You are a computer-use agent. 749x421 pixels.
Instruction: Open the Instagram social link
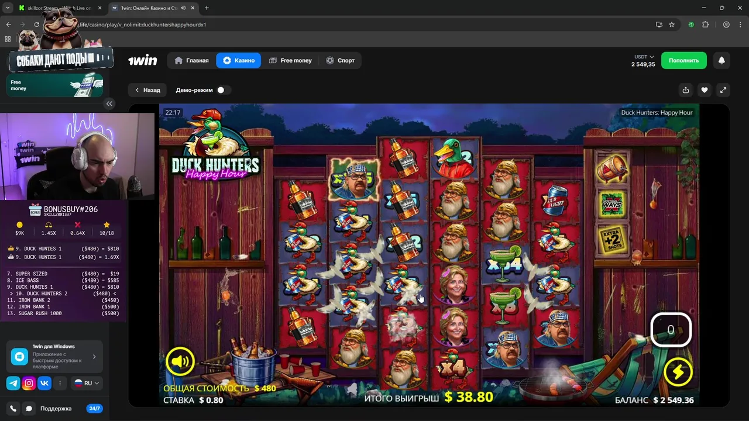click(x=29, y=383)
